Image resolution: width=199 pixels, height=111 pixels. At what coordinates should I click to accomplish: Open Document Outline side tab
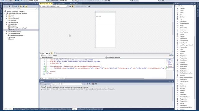(x=2, y=8)
